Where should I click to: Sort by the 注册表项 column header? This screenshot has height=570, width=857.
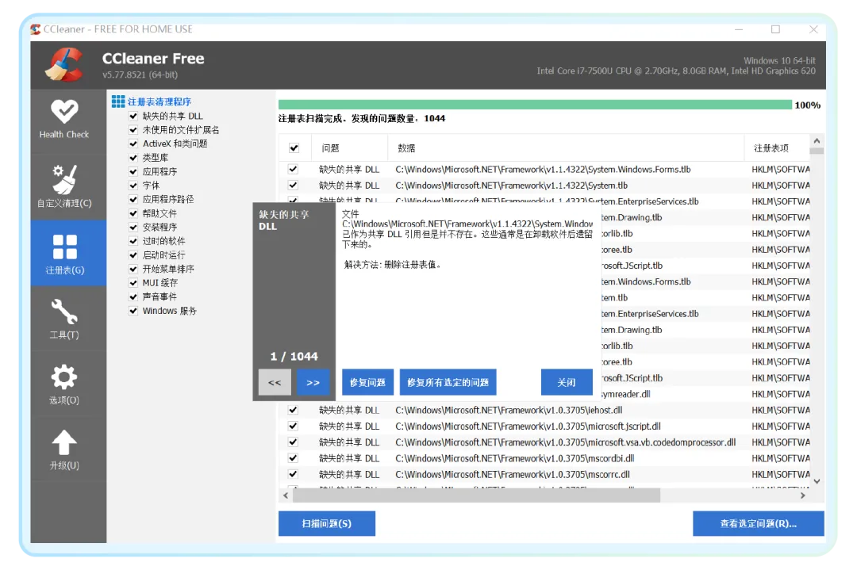pos(777,148)
